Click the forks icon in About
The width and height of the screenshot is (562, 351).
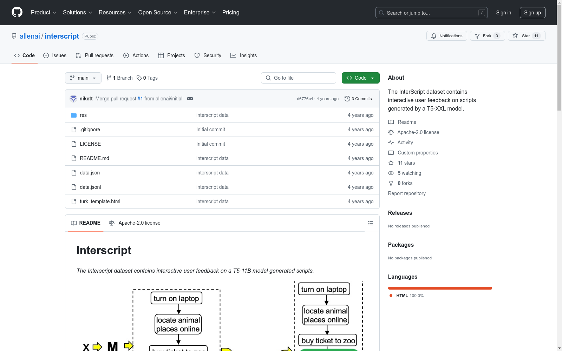pos(391,183)
